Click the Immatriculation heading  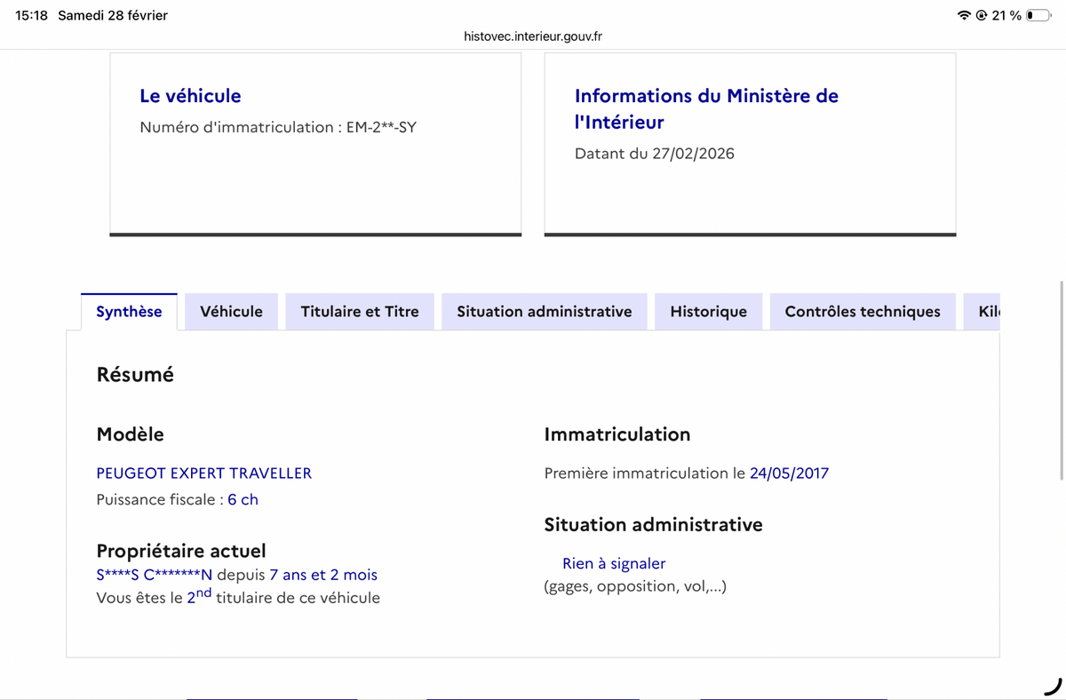[x=617, y=434]
